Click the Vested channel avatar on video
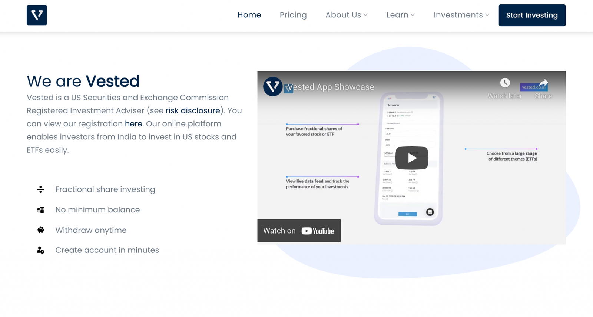The width and height of the screenshot is (593, 317). coord(273,87)
